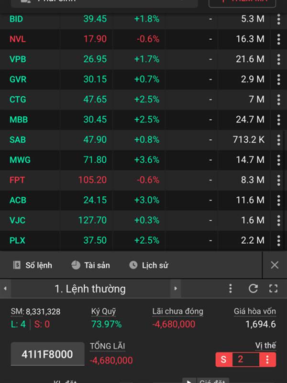287x383 pixels.
Task: Click the Lãi chưa đóng label
Action: 177,312
